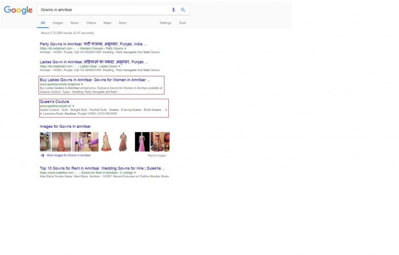Click the arrow icon beside More images
This screenshot has width=399, height=255.
(42, 155)
